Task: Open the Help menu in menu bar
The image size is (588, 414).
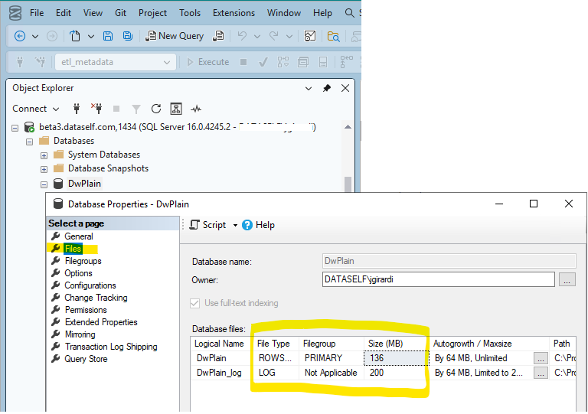Action: tap(322, 13)
